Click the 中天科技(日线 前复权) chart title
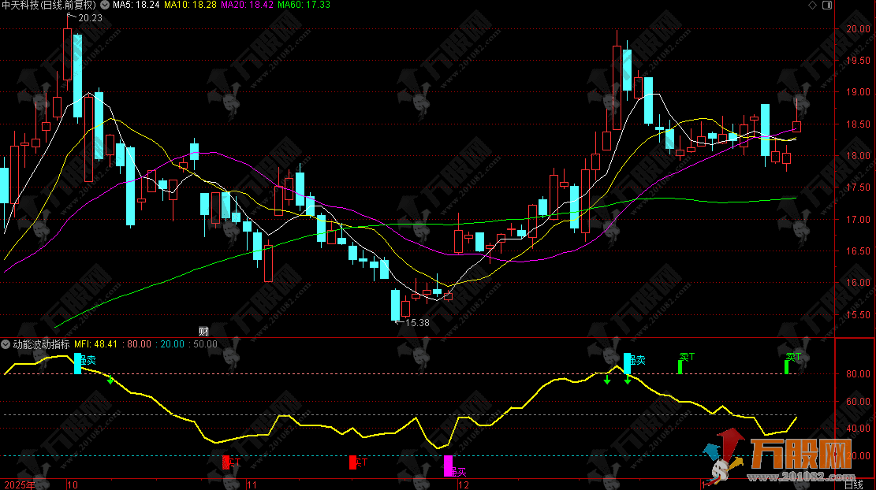876x490 pixels. coord(49,5)
